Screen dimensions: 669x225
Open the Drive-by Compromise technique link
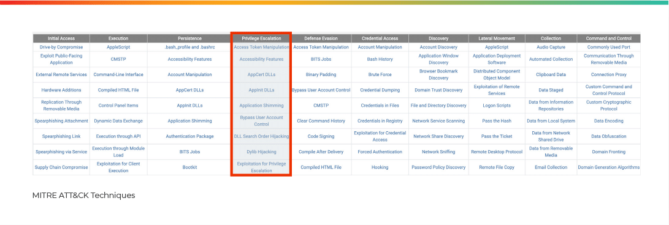pos(61,47)
